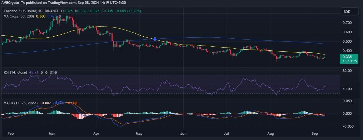The width and height of the screenshot is (363, 140).
Task: Click the MACD histogram value -0.002
Action: click(45, 103)
